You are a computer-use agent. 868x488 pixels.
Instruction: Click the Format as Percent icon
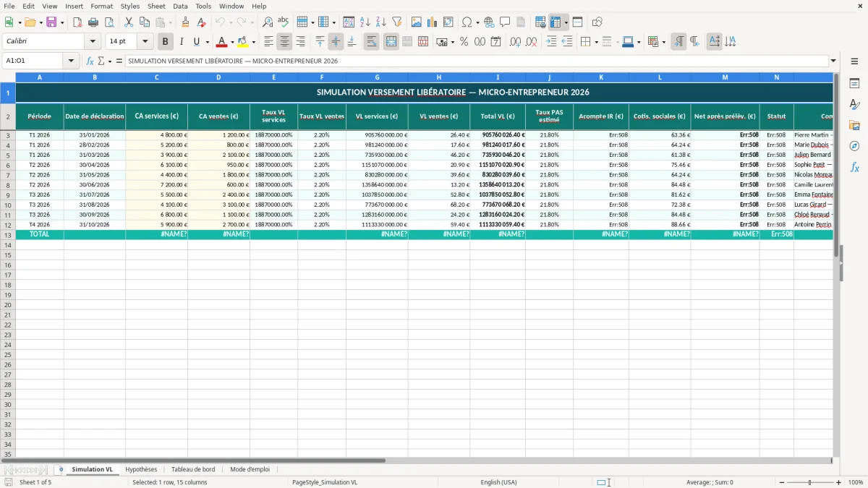[x=464, y=42]
